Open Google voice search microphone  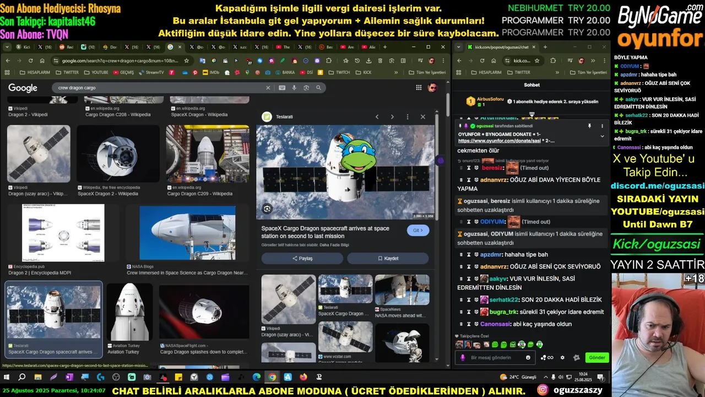click(294, 88)
